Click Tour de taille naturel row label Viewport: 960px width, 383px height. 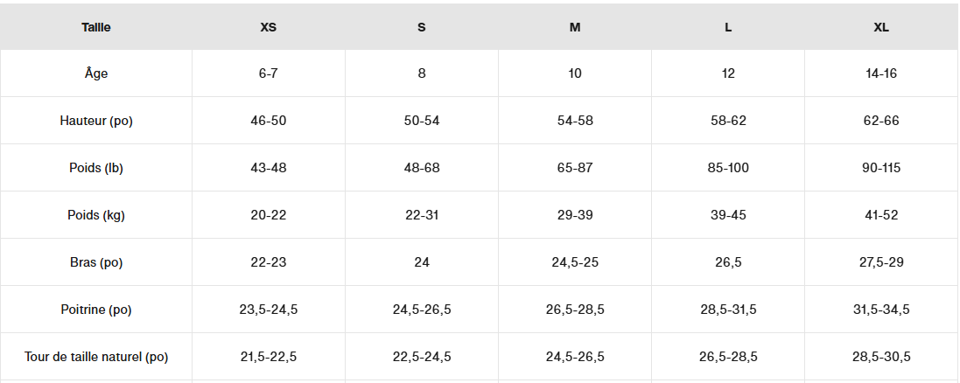point(96,357)
